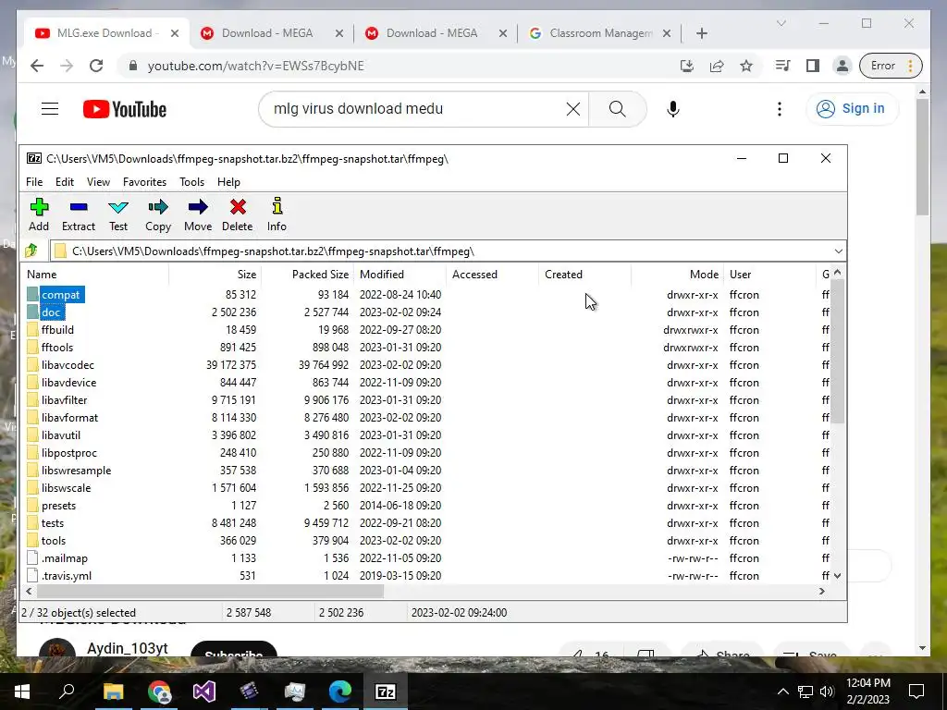Open Chrome profile avatar
Screen dimensions: 947x710
click(842, 66)
